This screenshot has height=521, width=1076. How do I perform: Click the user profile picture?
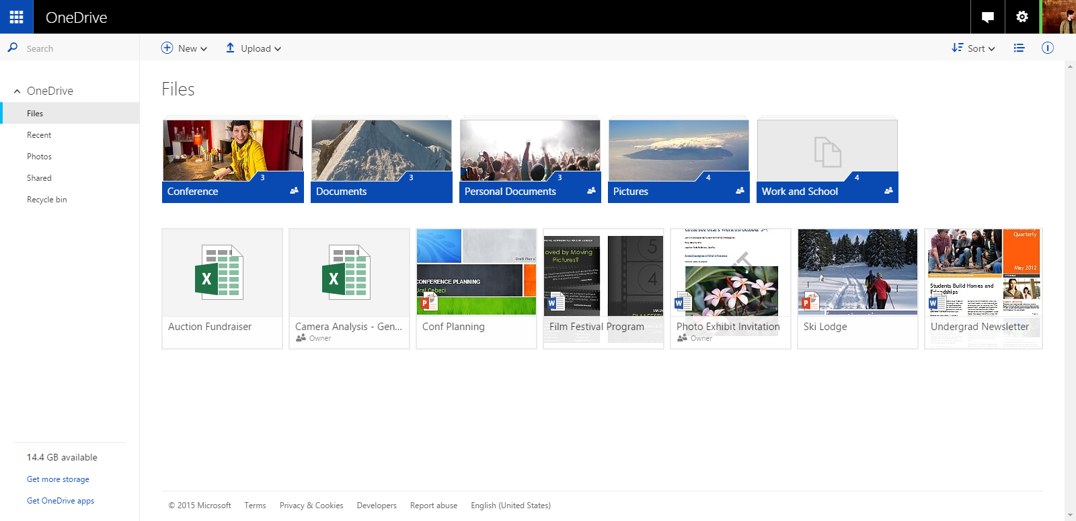[1059, 17]
